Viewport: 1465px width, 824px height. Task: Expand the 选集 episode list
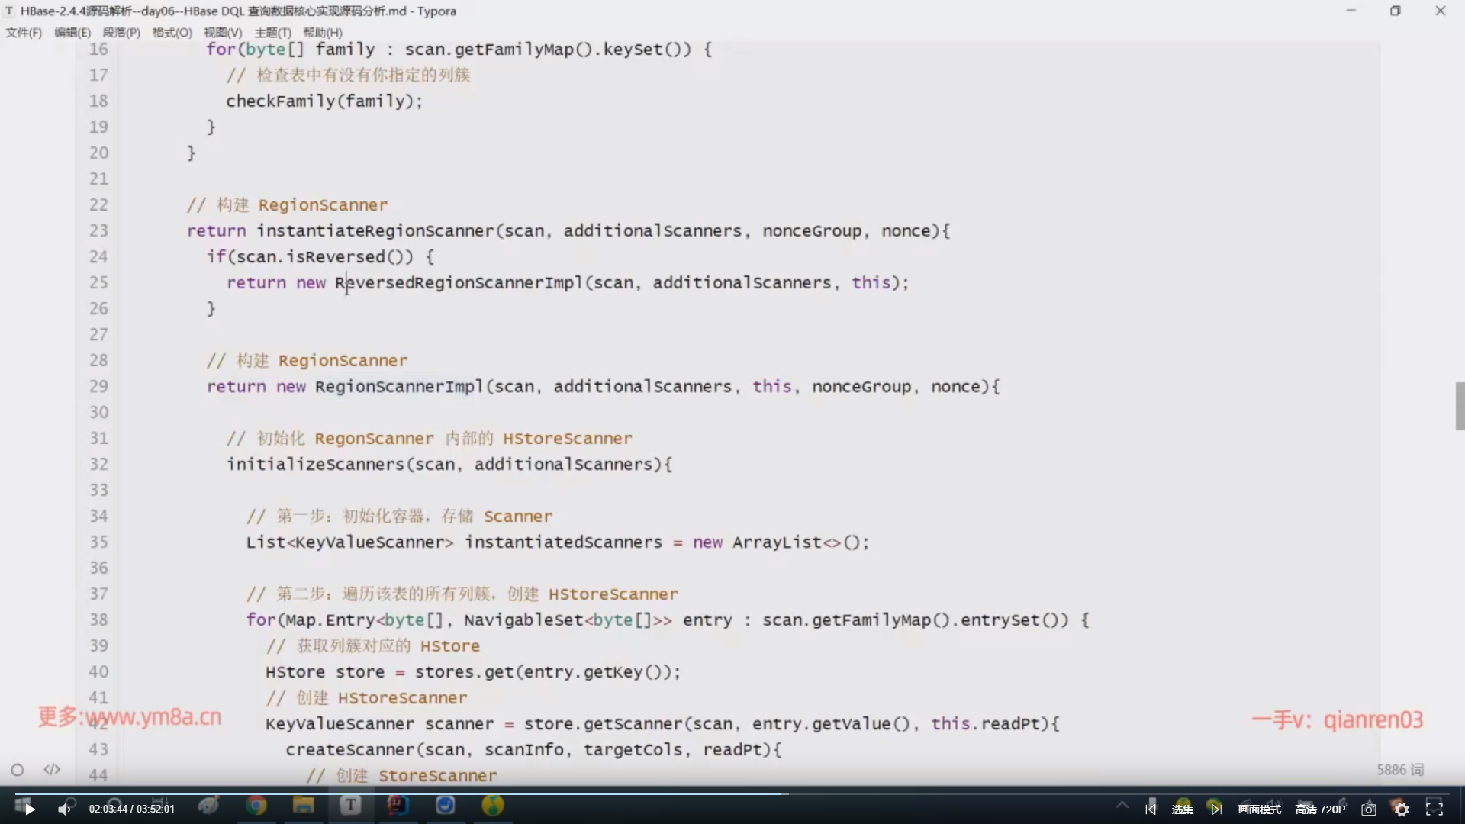tap(1182, 809)
